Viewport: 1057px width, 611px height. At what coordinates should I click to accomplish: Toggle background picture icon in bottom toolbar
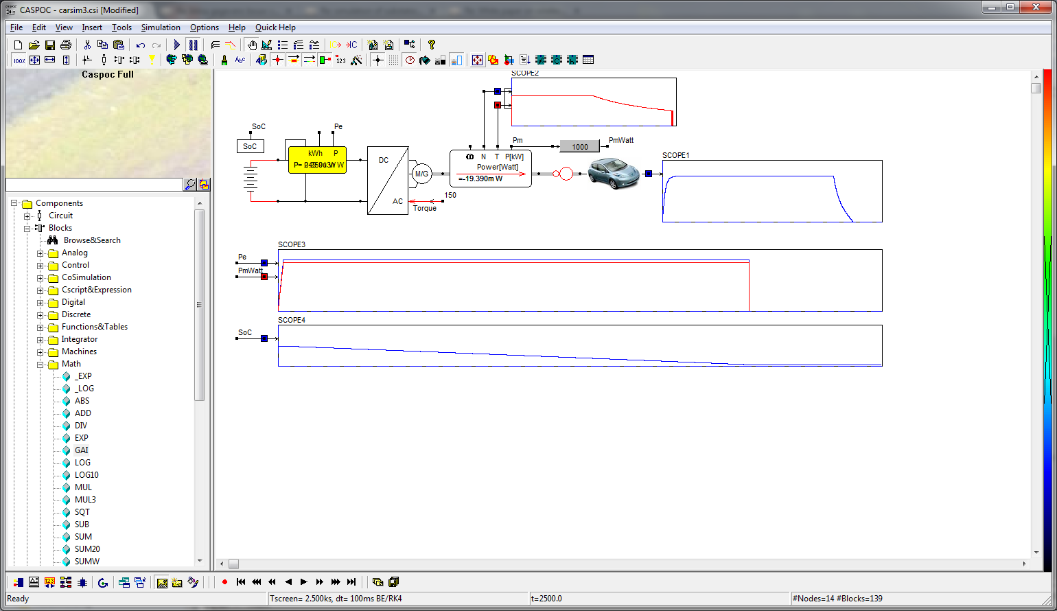pos(162,582)
